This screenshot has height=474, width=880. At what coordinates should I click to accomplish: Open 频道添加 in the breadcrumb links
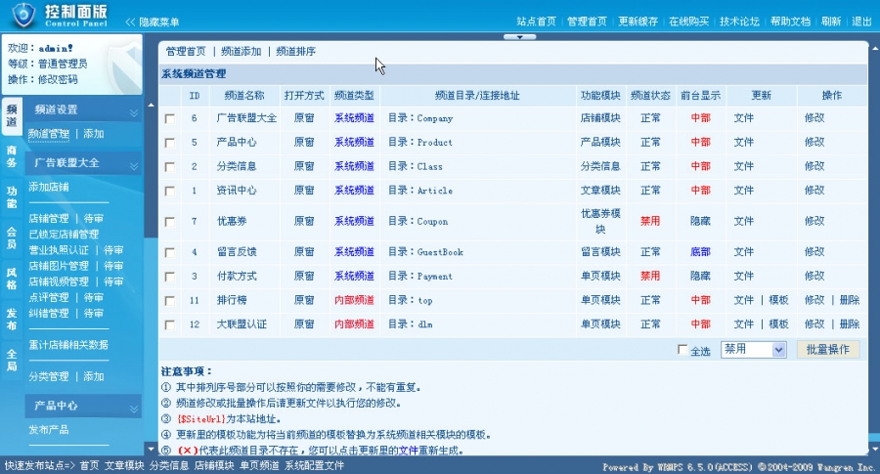tap(242, 51)
